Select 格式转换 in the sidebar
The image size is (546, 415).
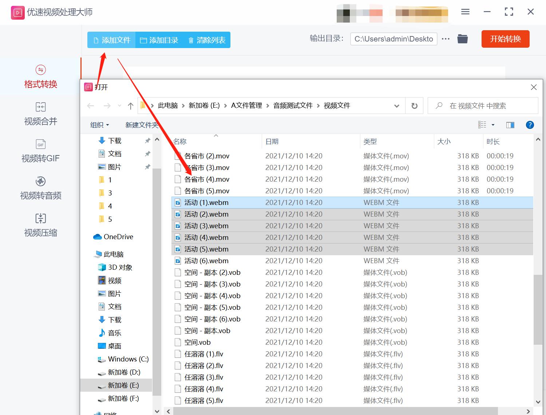[x=40, y=77]
